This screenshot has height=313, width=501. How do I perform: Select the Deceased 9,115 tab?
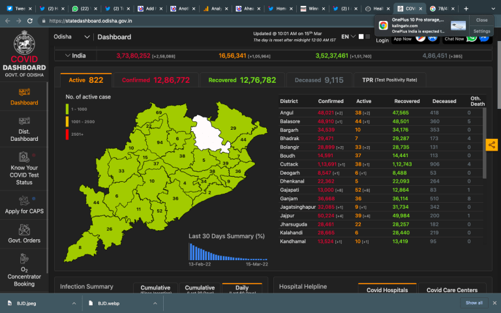point(319,80)
